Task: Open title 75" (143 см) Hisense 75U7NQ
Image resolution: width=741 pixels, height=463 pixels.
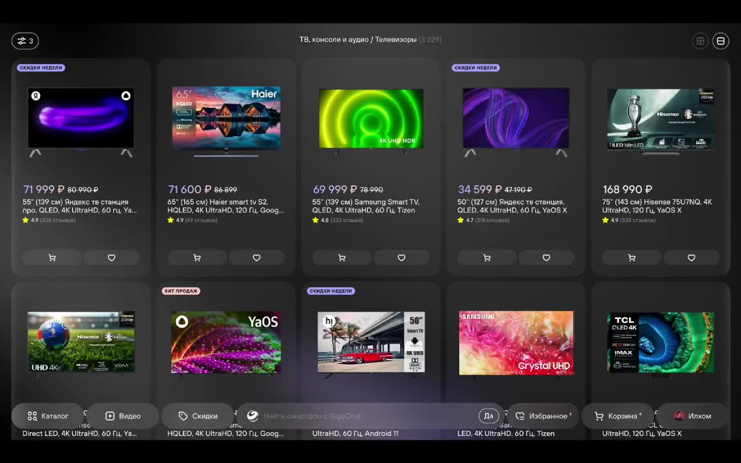Action: coord(657,206)
